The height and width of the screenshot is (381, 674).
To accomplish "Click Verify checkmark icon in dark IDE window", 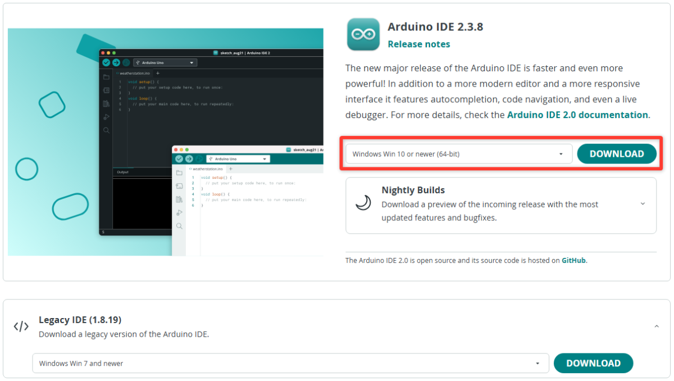I will click(106, 63).
